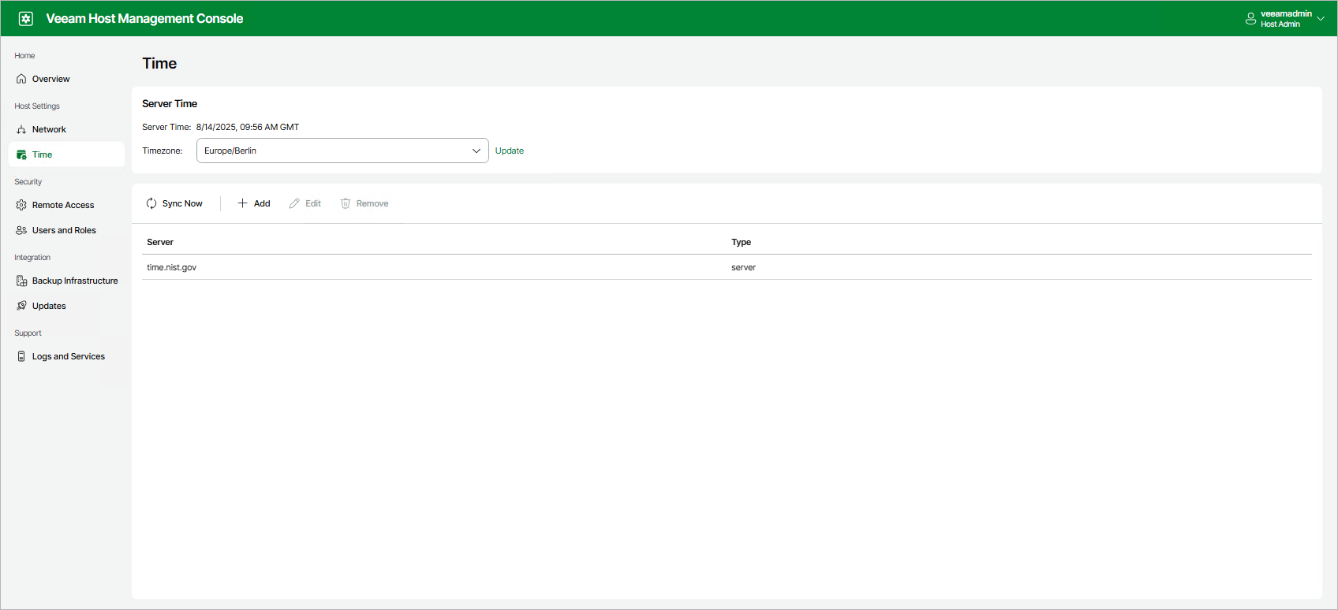The height and width of the screenshot is (610, 1338).
Task: Click the Users and Roles icon
Action: point(21,230)
